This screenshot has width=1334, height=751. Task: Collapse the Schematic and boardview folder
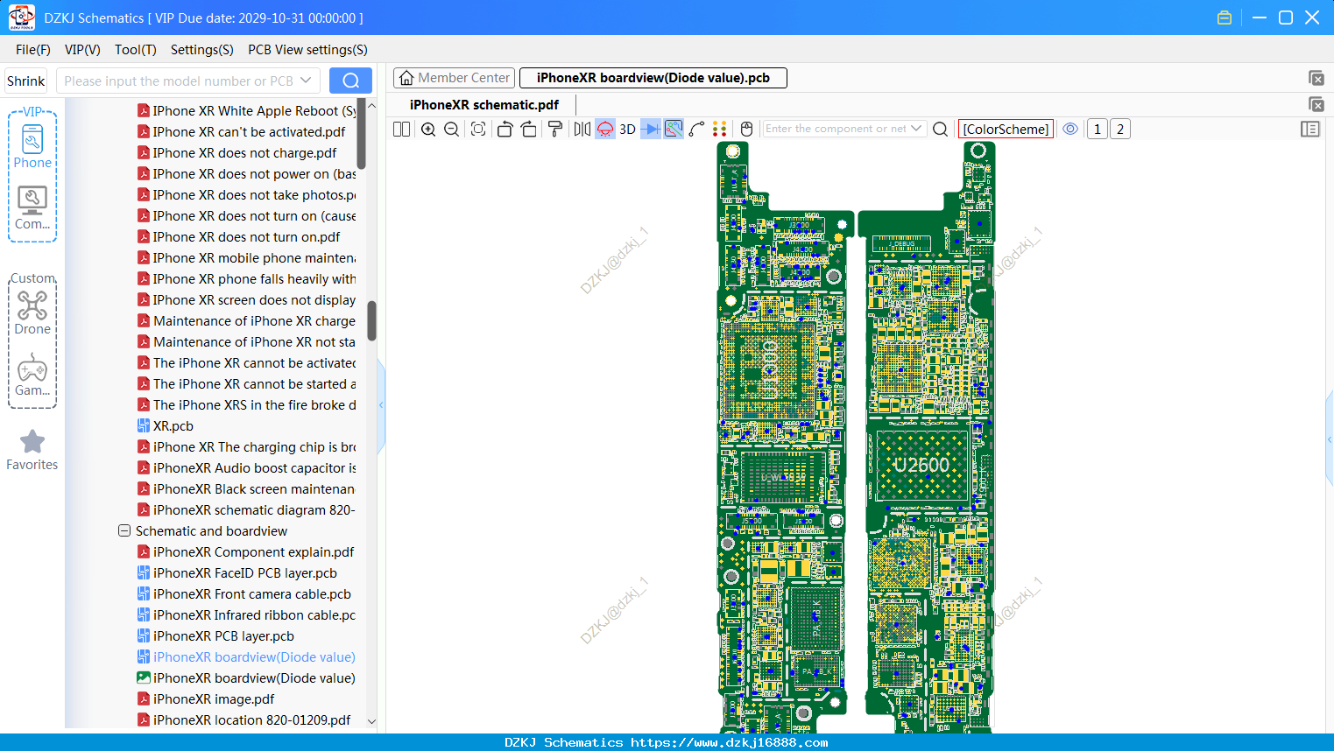(x=124, y=531)
